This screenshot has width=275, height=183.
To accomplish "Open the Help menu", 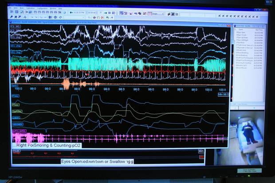I will [60, 8].
